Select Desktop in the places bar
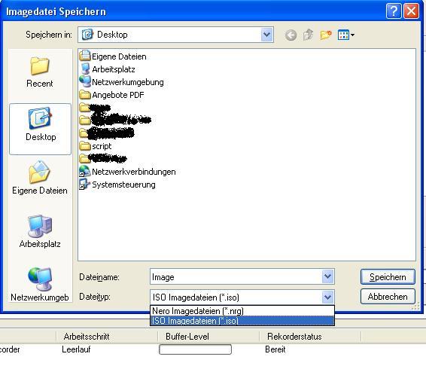This screenshot has height=366, width=426. (x=40, y=129)
